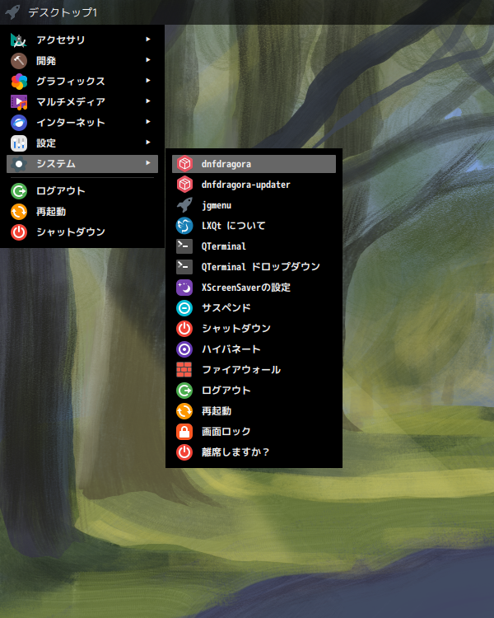The height and width of the screenshot is (618, 494).
Task: Choose 再起動 in the main menu
Action: tap(82, 212)
